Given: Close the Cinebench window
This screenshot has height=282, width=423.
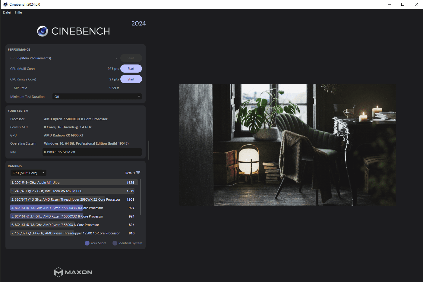Looking at the screenshot, I should [416, 4].
